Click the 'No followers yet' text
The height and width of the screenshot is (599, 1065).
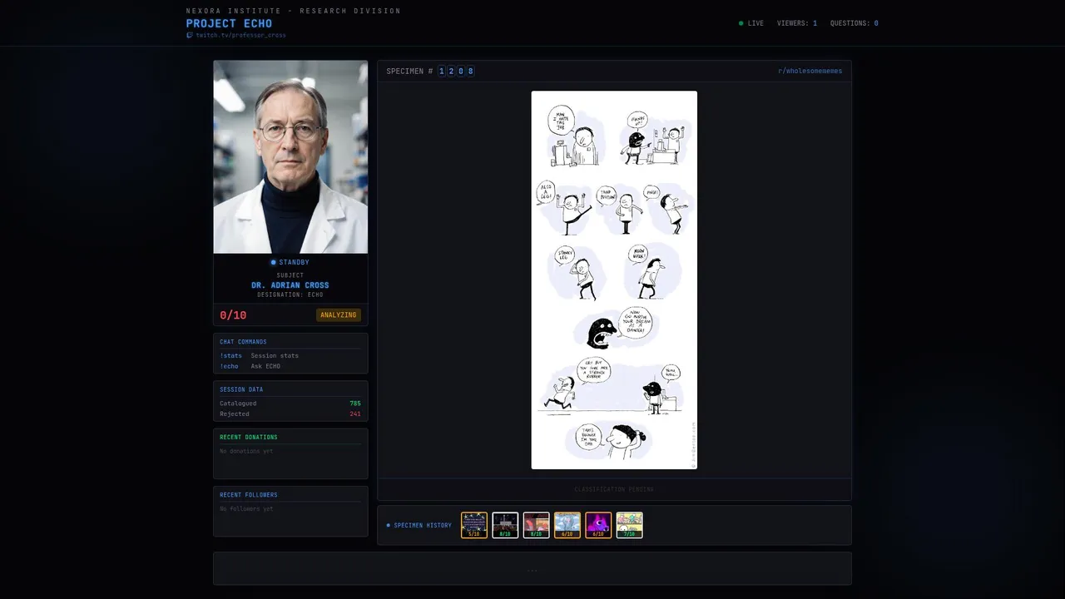pyautogui.click(x=246, y=508)
